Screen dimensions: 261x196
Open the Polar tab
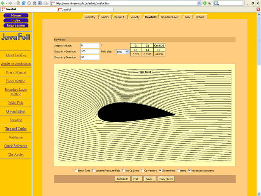coord(188,17)
